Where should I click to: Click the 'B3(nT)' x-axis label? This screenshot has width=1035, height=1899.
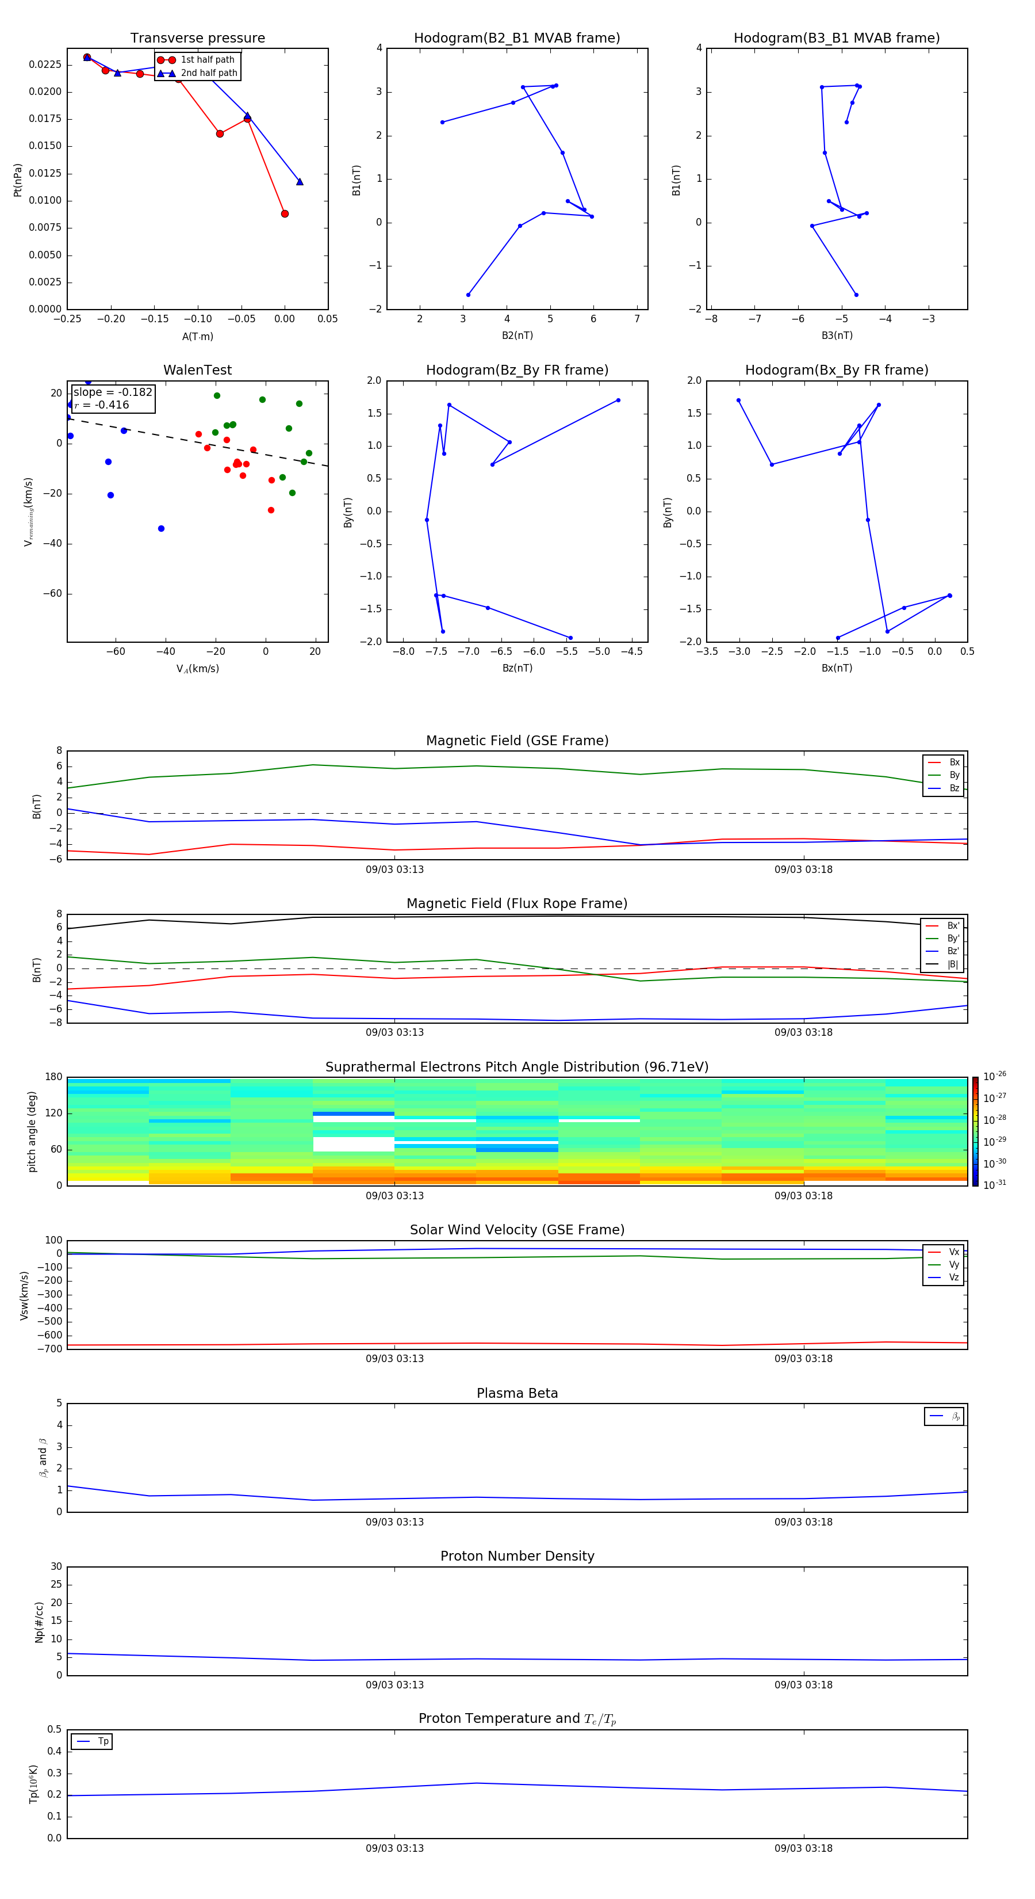pyautogui.click(x=837, y=335)
